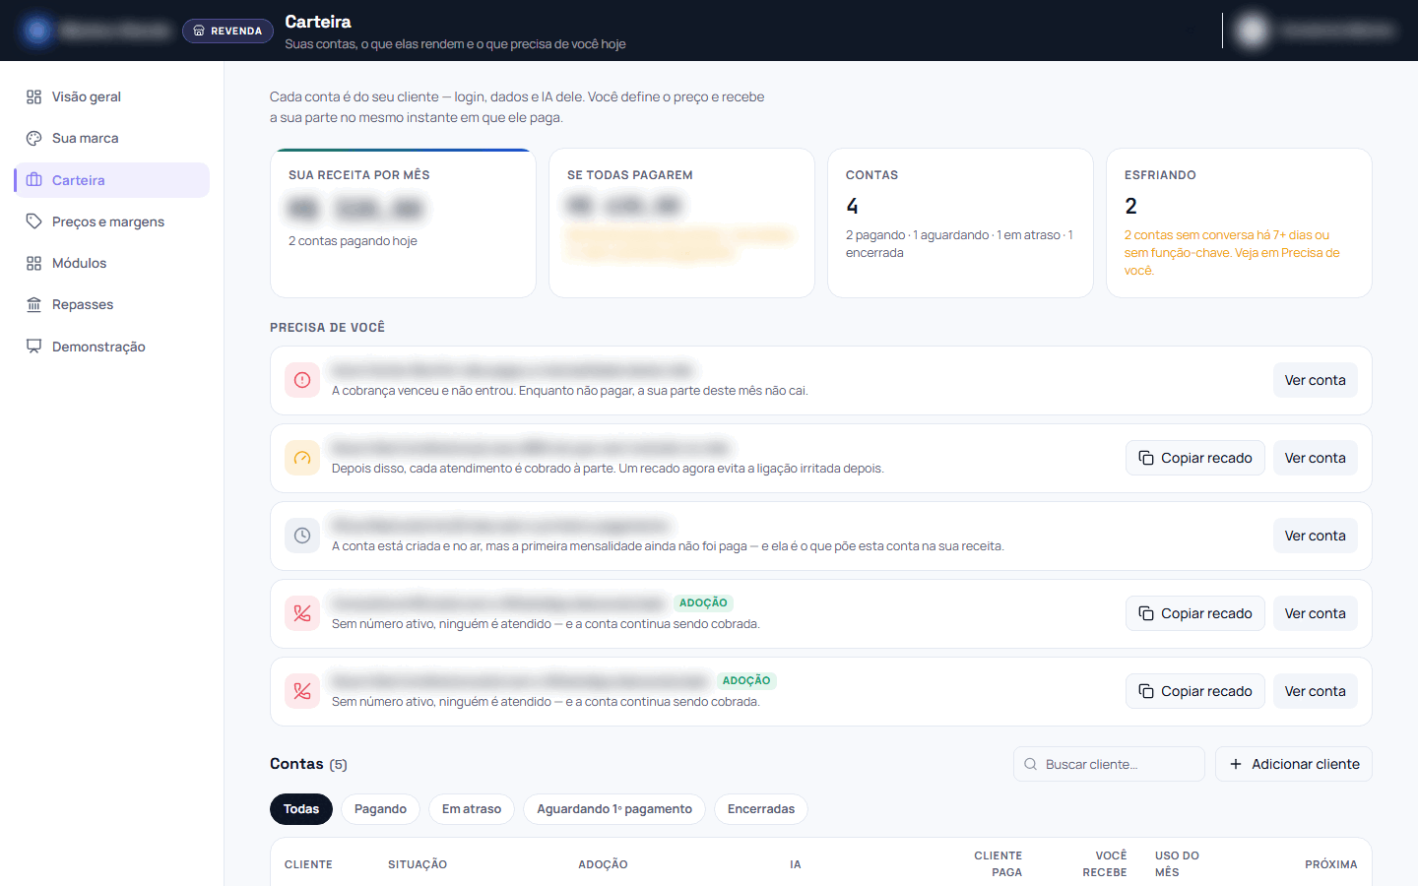Image resolution: width=1418 pixels, height=886 pixels.
Task: Click the logo in the top-left header
Action: pyautogui.click(x=37, y=31)
